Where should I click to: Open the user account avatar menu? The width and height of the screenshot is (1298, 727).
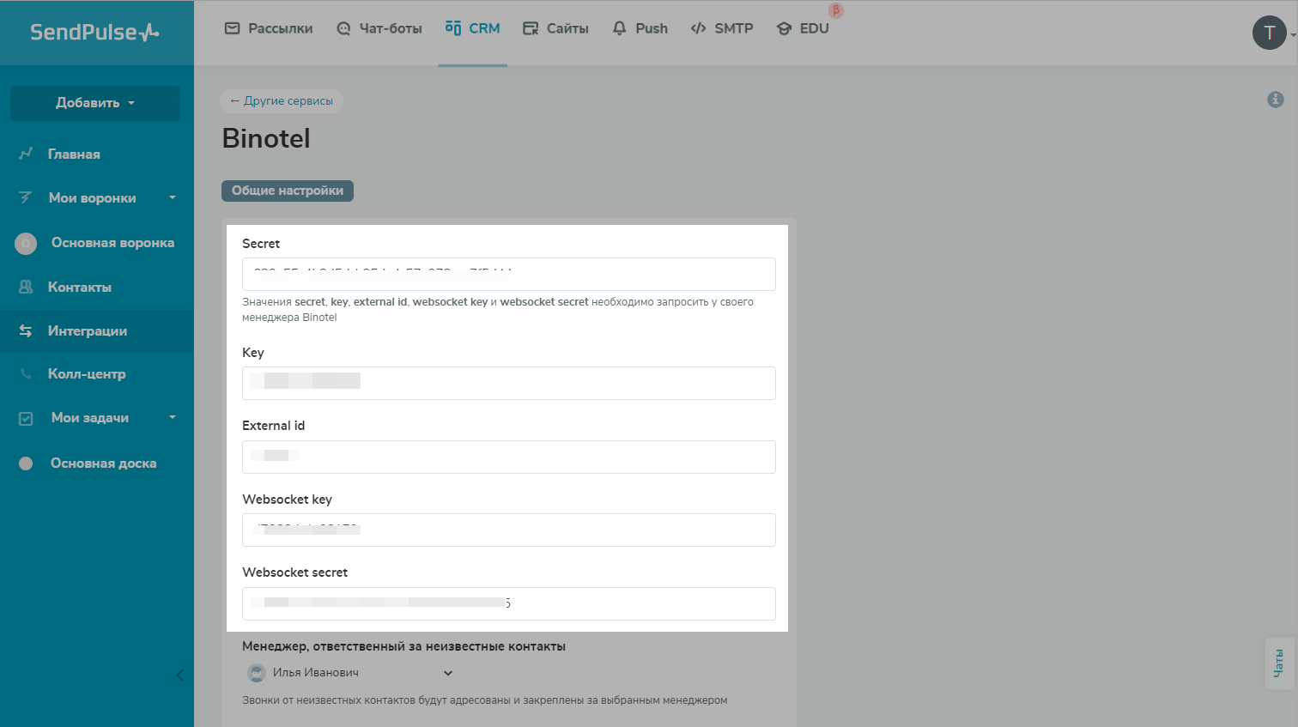pos(1270,33)
